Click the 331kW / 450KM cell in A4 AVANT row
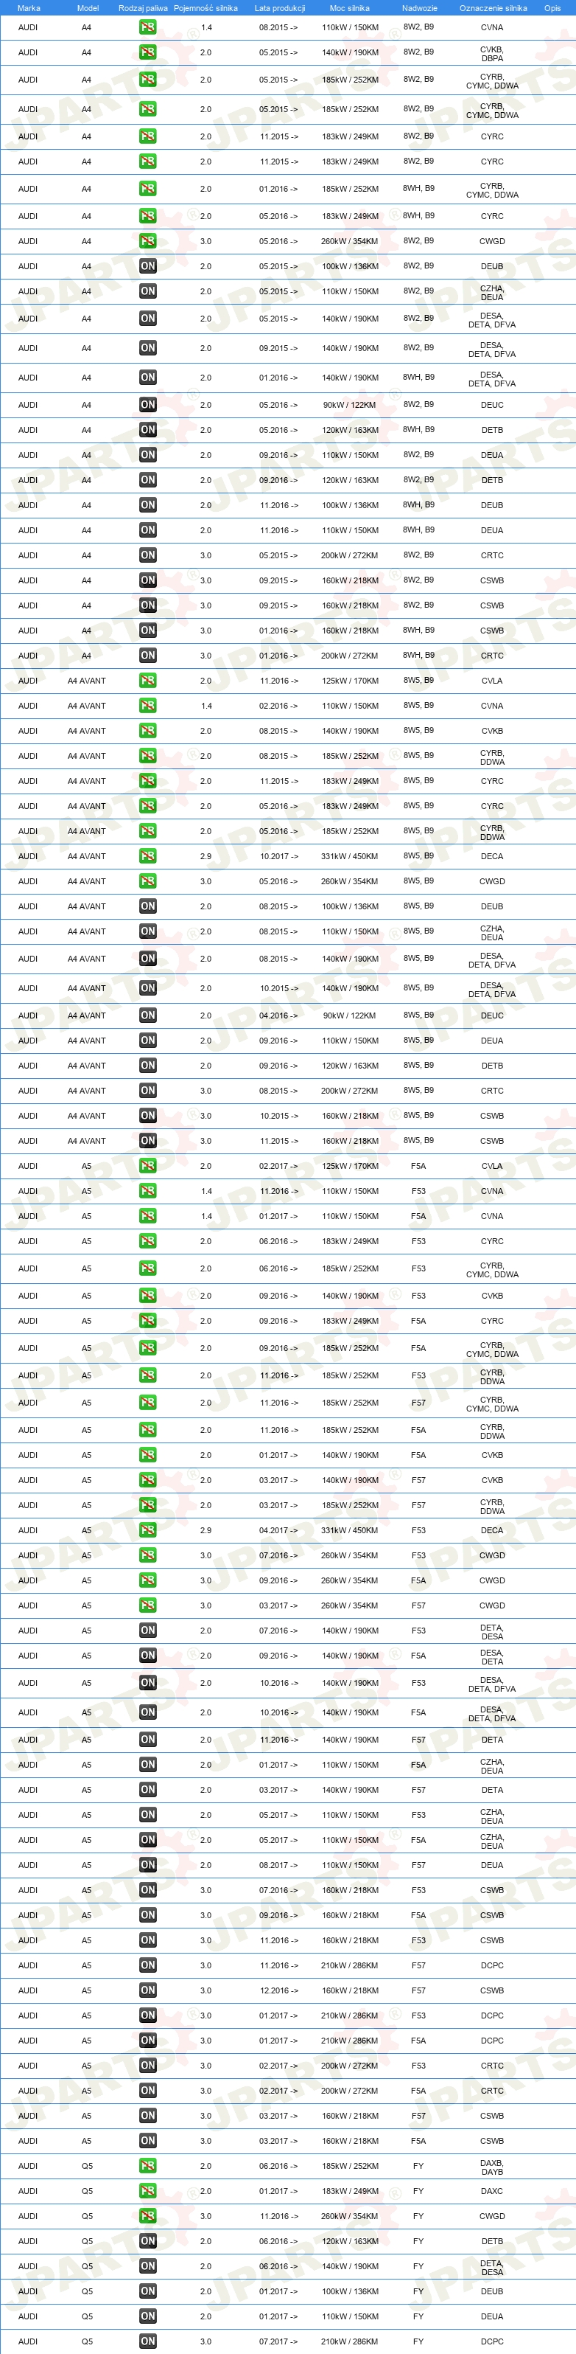Viewport: 576px width, 2354px height. [350, 856]
